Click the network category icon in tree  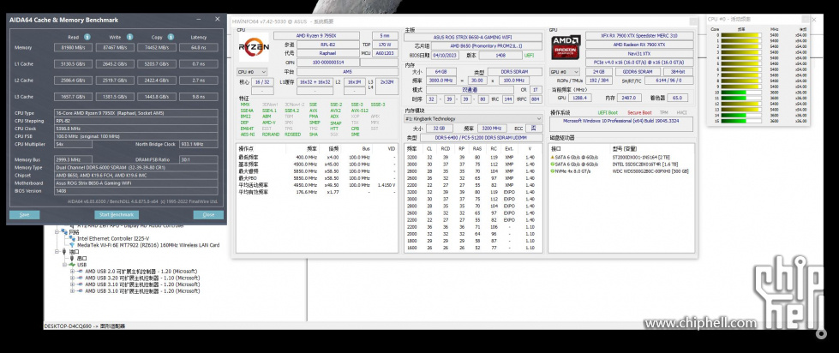click(64, 232)
